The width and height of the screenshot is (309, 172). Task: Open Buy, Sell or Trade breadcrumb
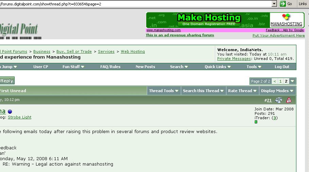(74, 51)
